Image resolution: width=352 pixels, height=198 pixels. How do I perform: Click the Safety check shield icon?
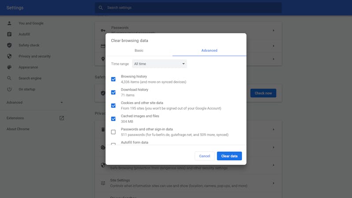coord(9,45)
